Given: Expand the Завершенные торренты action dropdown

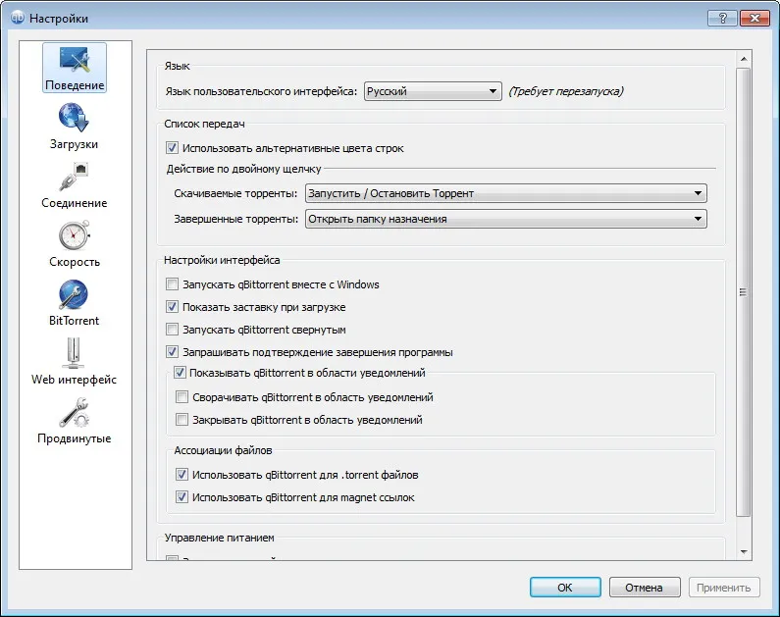Looking at the screenshot, I should tap(506, 219).
